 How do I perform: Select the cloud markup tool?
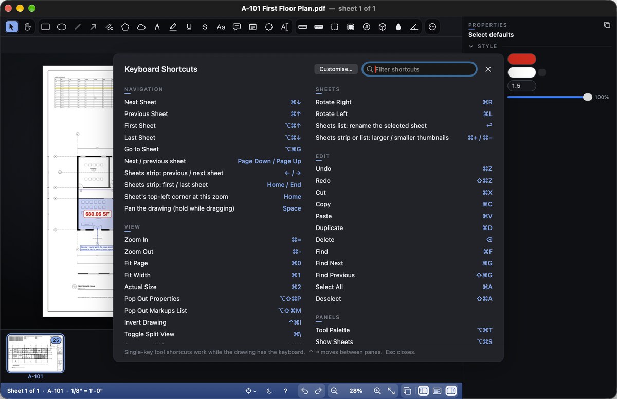(141, 27)
